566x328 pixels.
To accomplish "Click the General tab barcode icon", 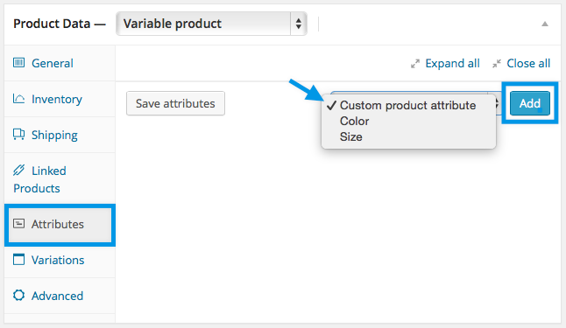I will point(18,63).
